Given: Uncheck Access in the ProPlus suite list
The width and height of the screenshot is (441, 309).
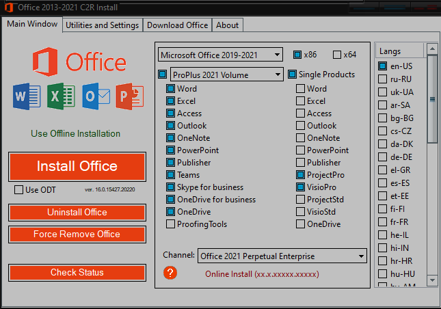Looking at the screenshot, I should tap(170, 113).
